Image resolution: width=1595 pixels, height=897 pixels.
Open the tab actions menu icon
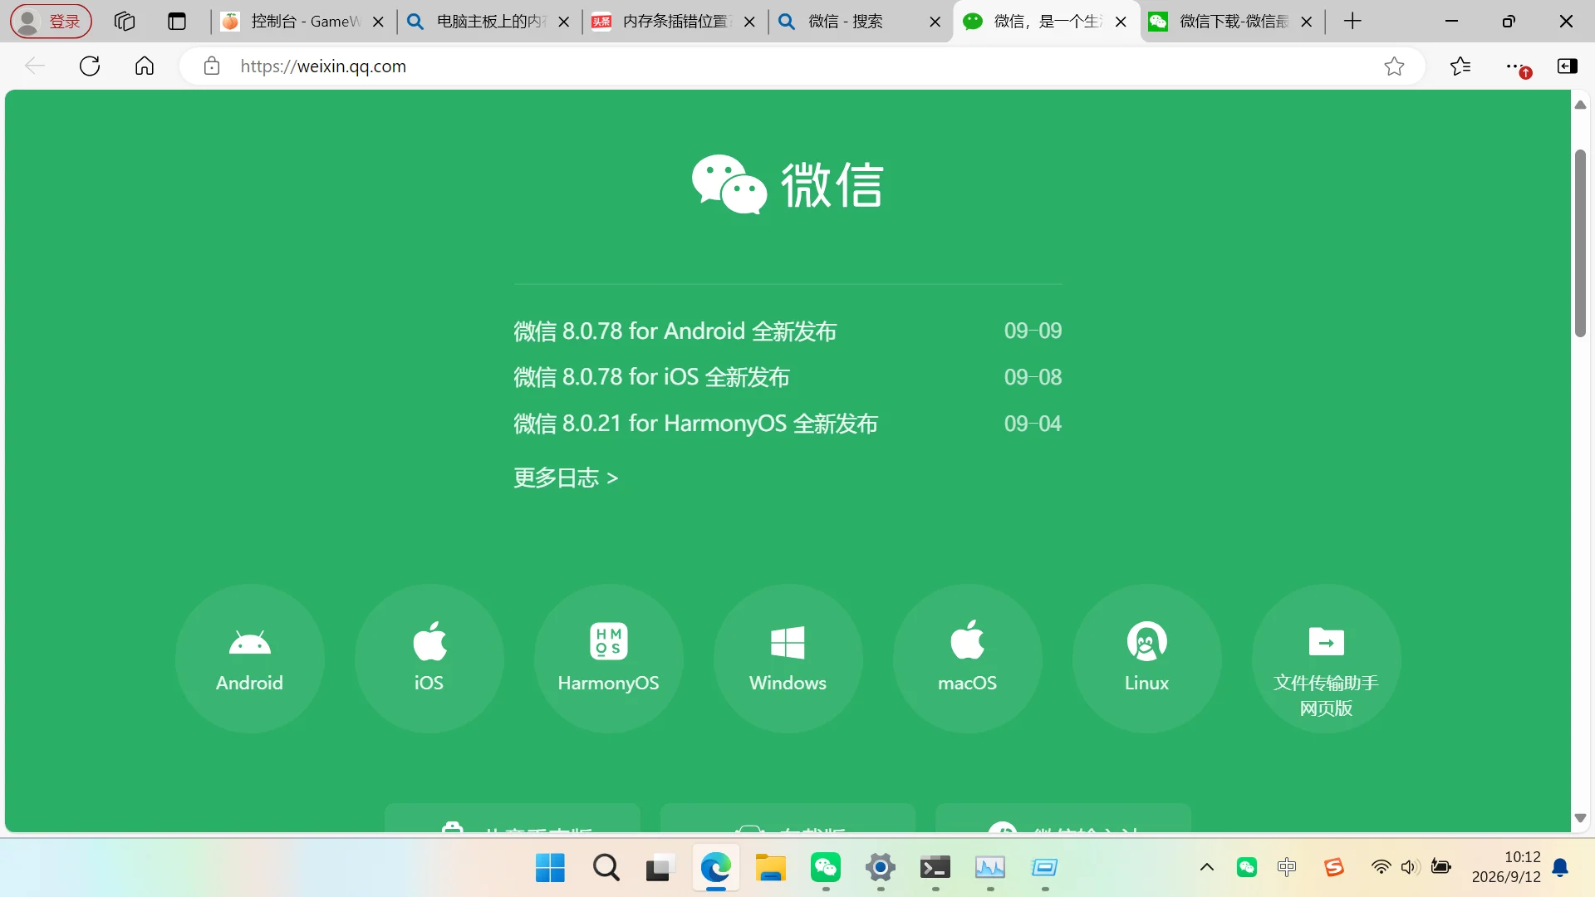coord(177,21)
